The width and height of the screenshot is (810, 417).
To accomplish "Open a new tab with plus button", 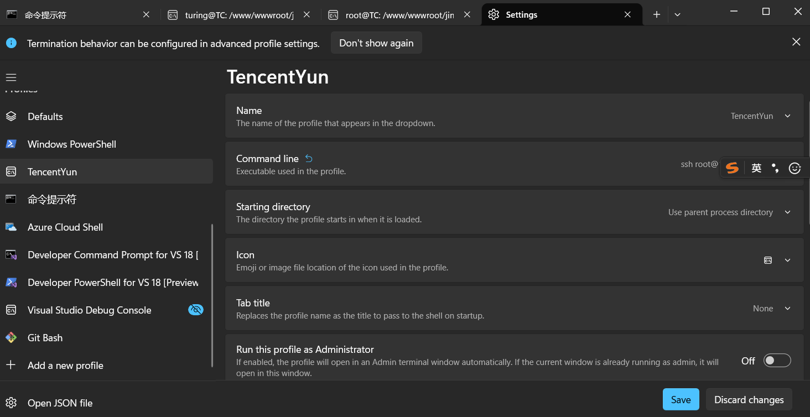I will [x=657, y=15].
